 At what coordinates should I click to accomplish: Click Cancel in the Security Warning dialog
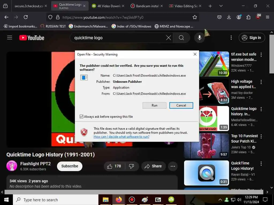(181, 105)
